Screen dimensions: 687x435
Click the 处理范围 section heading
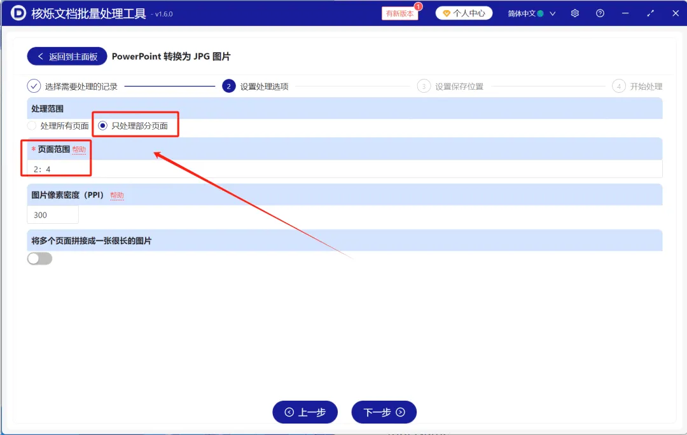(47, 109)
